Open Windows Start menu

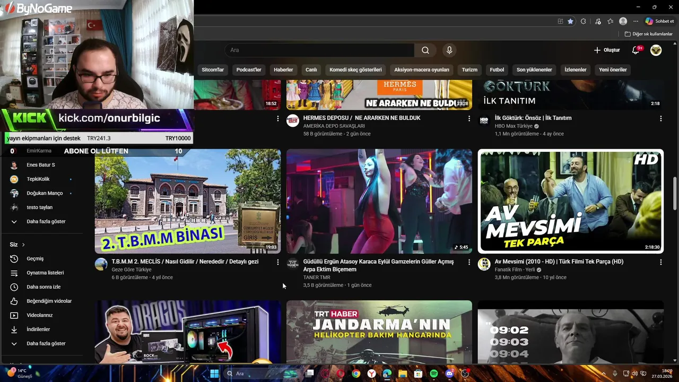[214, 374]
